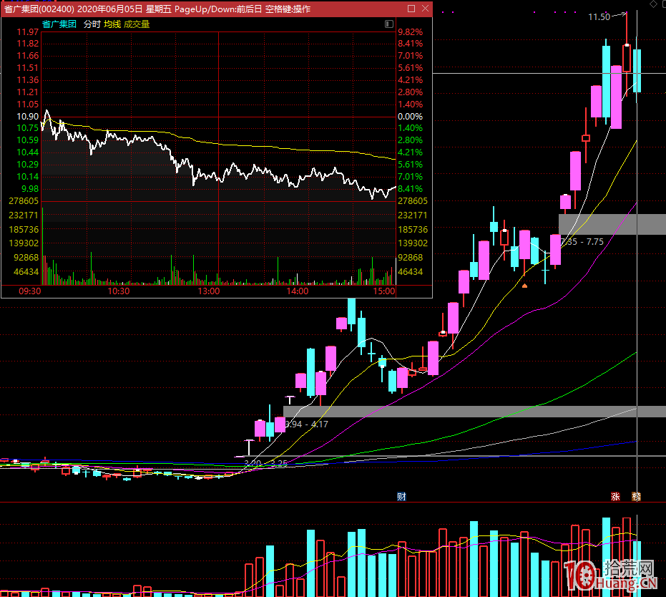Screen dimensions: 666x597
Task: Click the right 46434 volume axis label
Action: tap(411, 271)
